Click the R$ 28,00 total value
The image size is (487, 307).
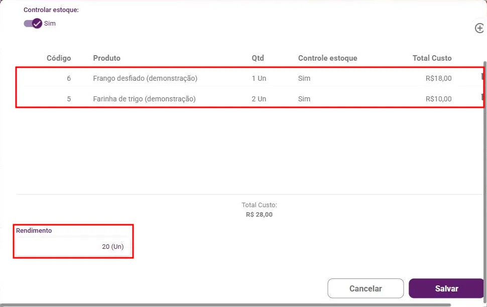tap(259, 215)
